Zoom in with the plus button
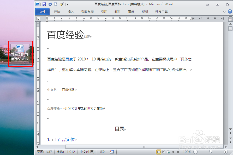 226,152
